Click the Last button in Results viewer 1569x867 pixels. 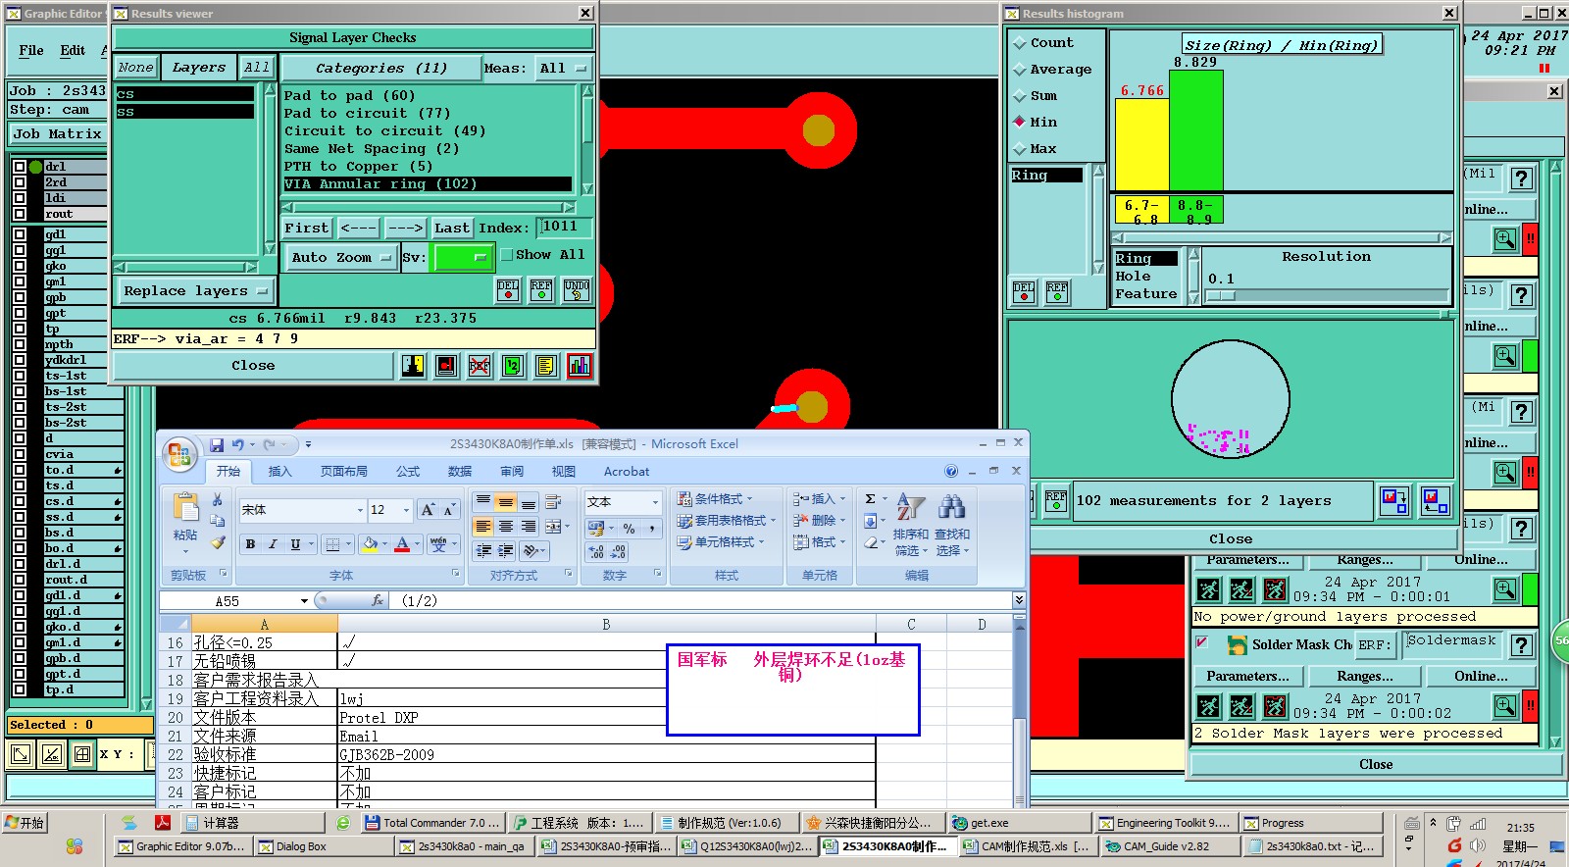click(452, 229)
